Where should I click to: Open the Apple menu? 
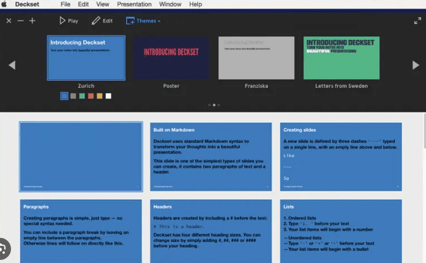coord(4,4)
